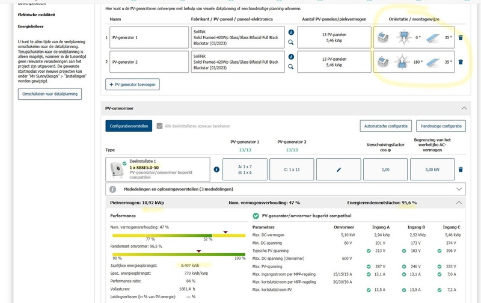
Task: Click the house icon in PV-generator 2 orientation
Action: [383, 62]
